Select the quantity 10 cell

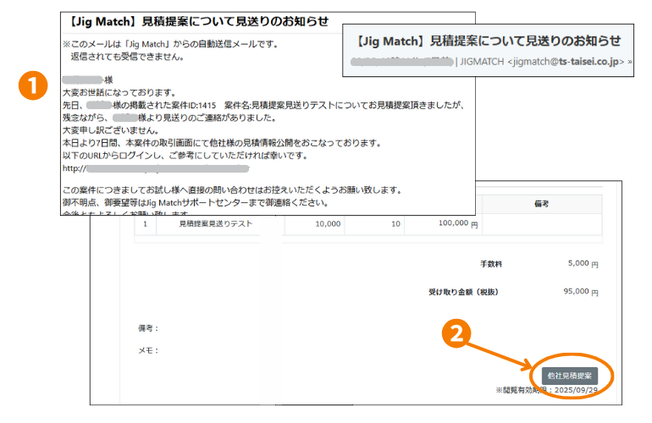pos(374,224)
